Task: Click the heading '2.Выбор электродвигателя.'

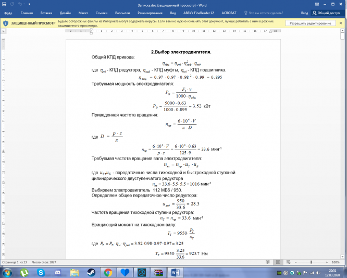Action: [x=181, y=52]
